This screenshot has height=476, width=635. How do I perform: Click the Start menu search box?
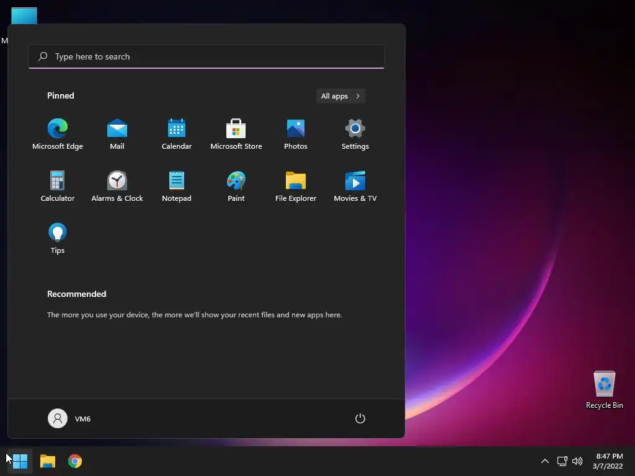206,56
